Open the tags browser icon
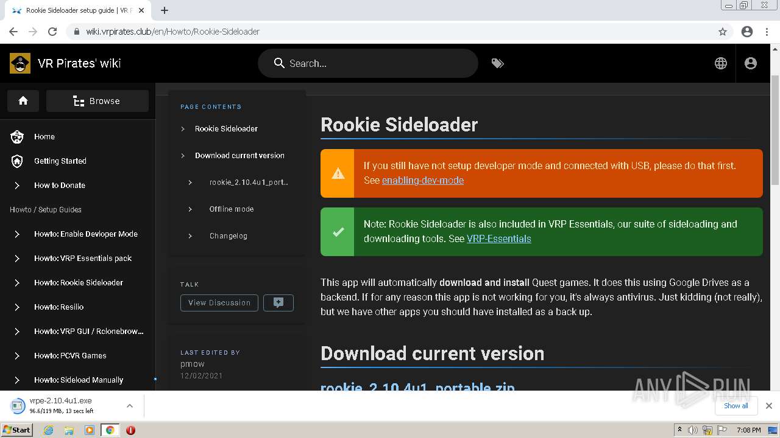 coord(498,63)
